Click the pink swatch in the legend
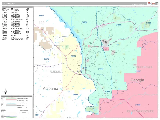 (x=11, y=100)
